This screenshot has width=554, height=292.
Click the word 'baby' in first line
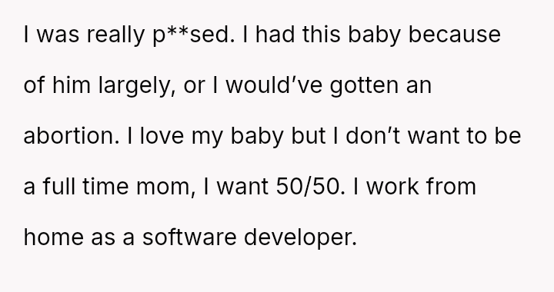[374, 35]
